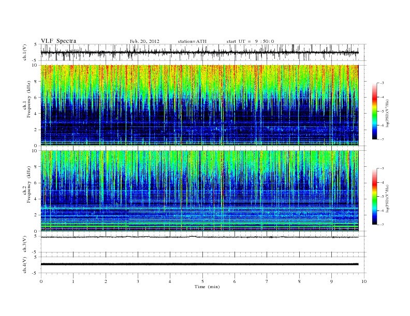Click the "station=ATH" header label

(192, 41)
